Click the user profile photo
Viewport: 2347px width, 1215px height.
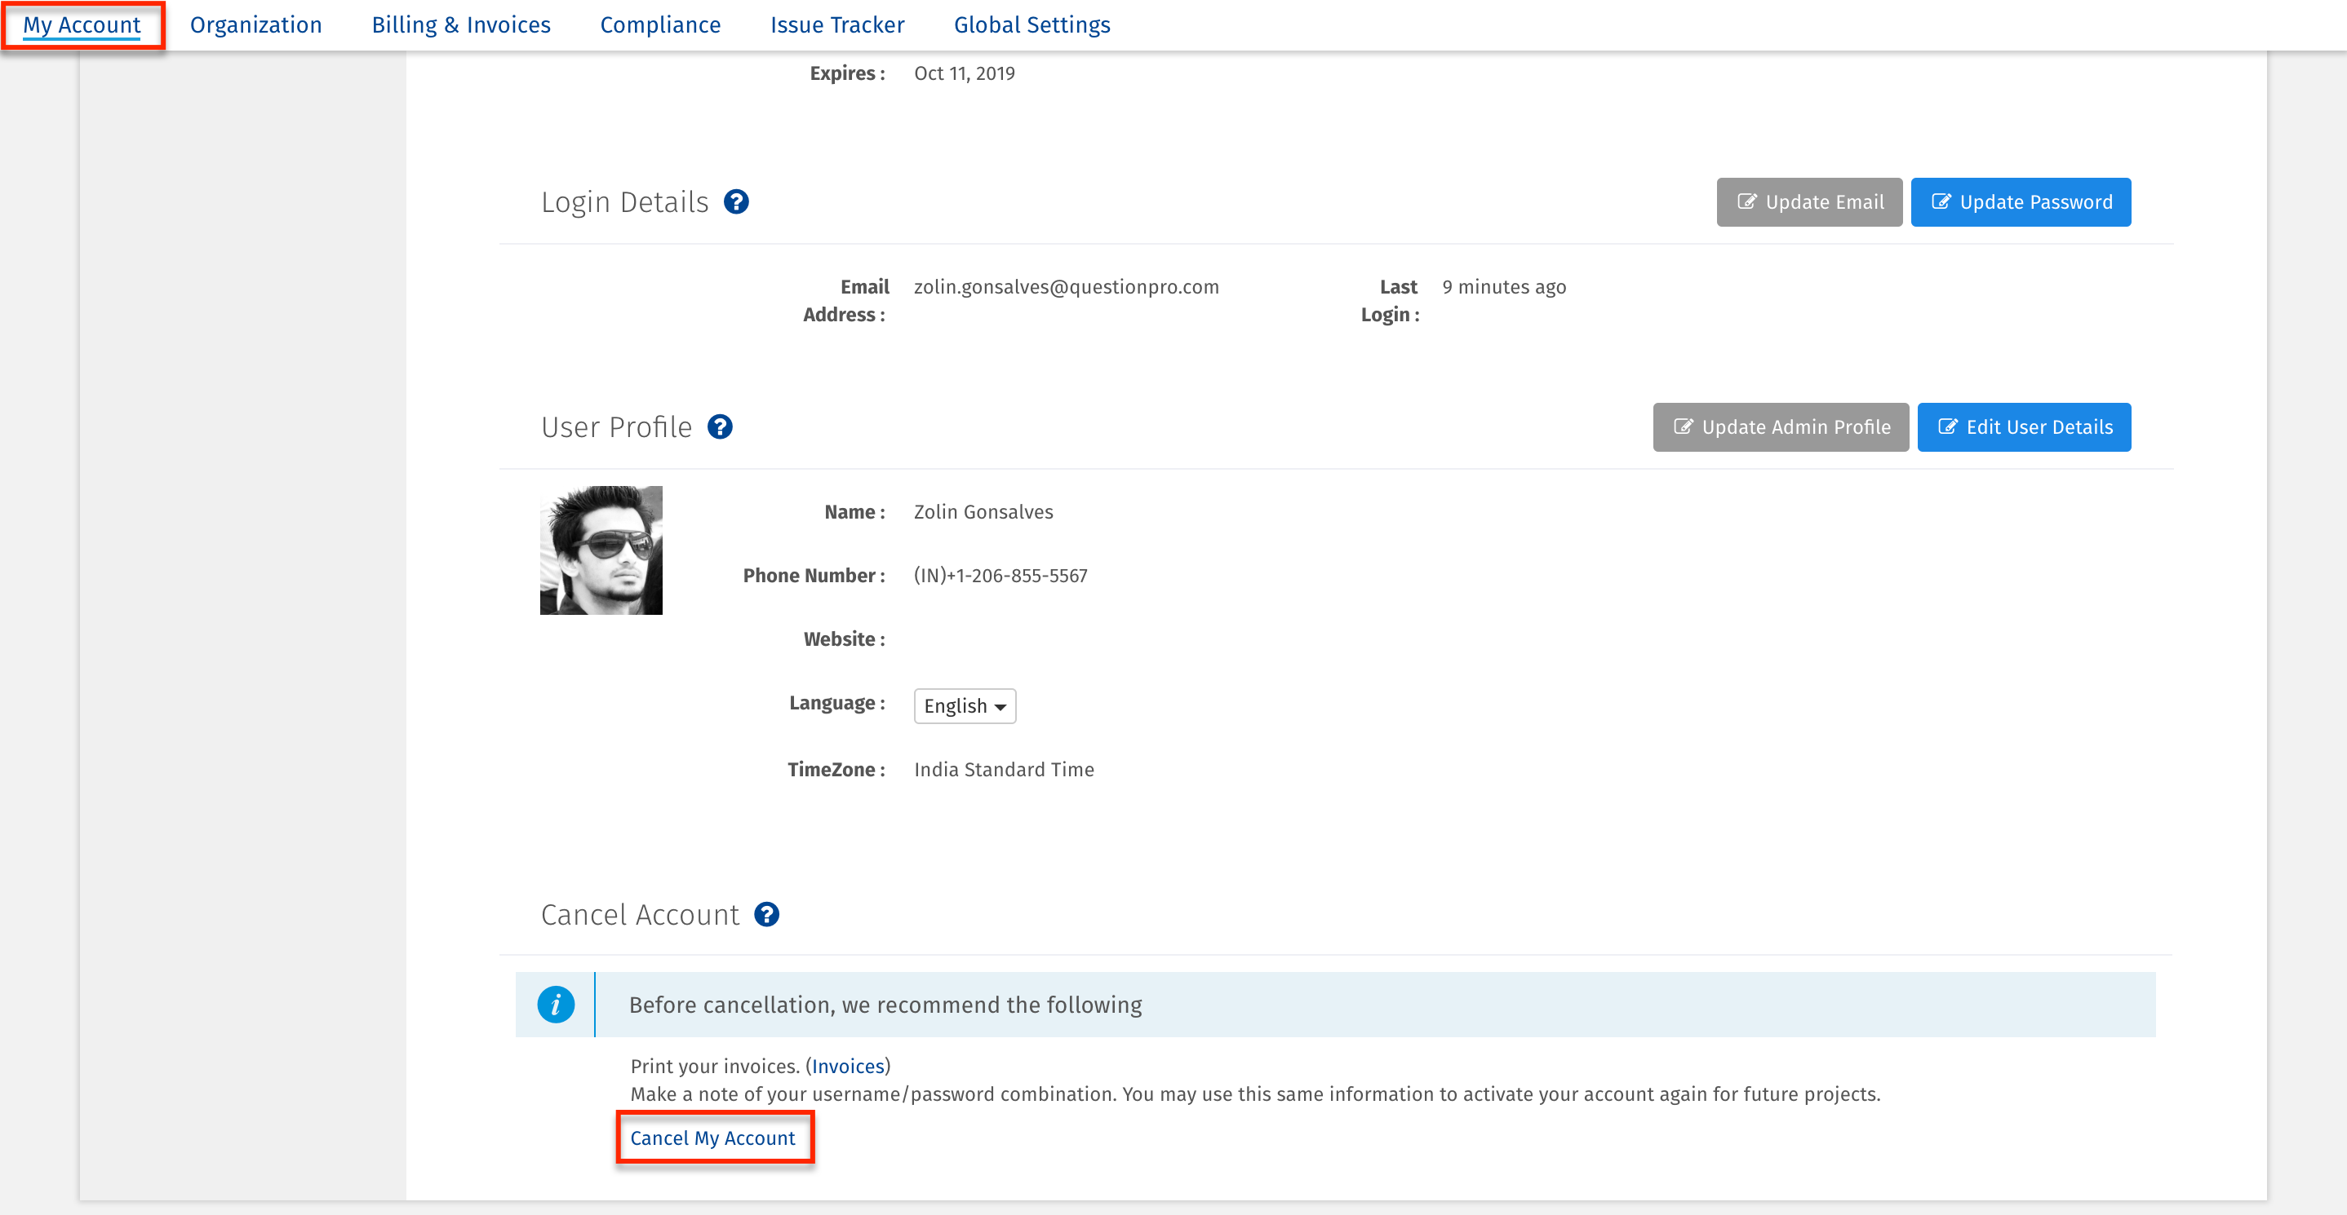tap(601, 550)
